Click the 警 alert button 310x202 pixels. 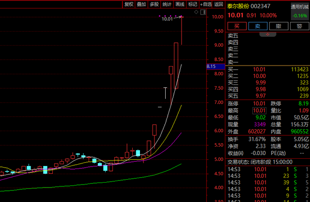299,26
